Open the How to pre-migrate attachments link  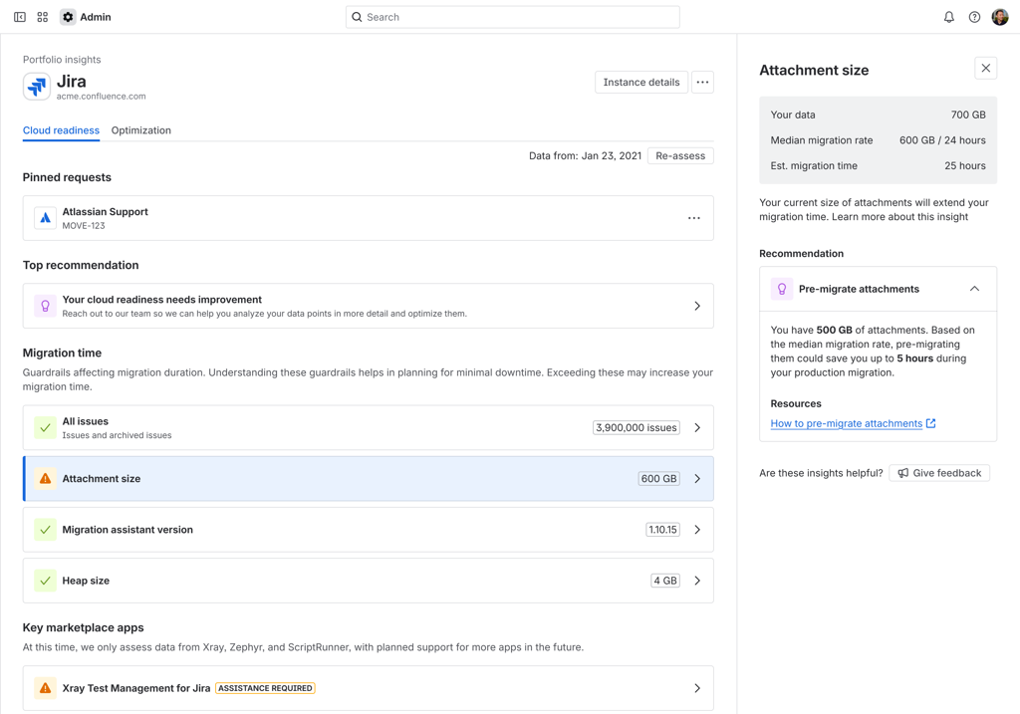click(x=848, y=423)
